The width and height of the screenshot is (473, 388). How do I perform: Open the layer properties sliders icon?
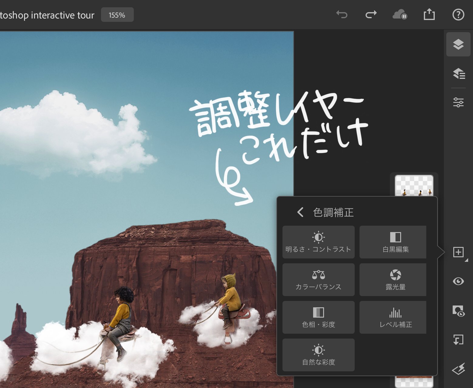click(x=458, y=102)
